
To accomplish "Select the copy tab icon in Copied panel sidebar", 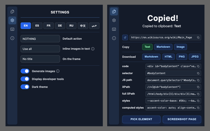I will point(114,11).
